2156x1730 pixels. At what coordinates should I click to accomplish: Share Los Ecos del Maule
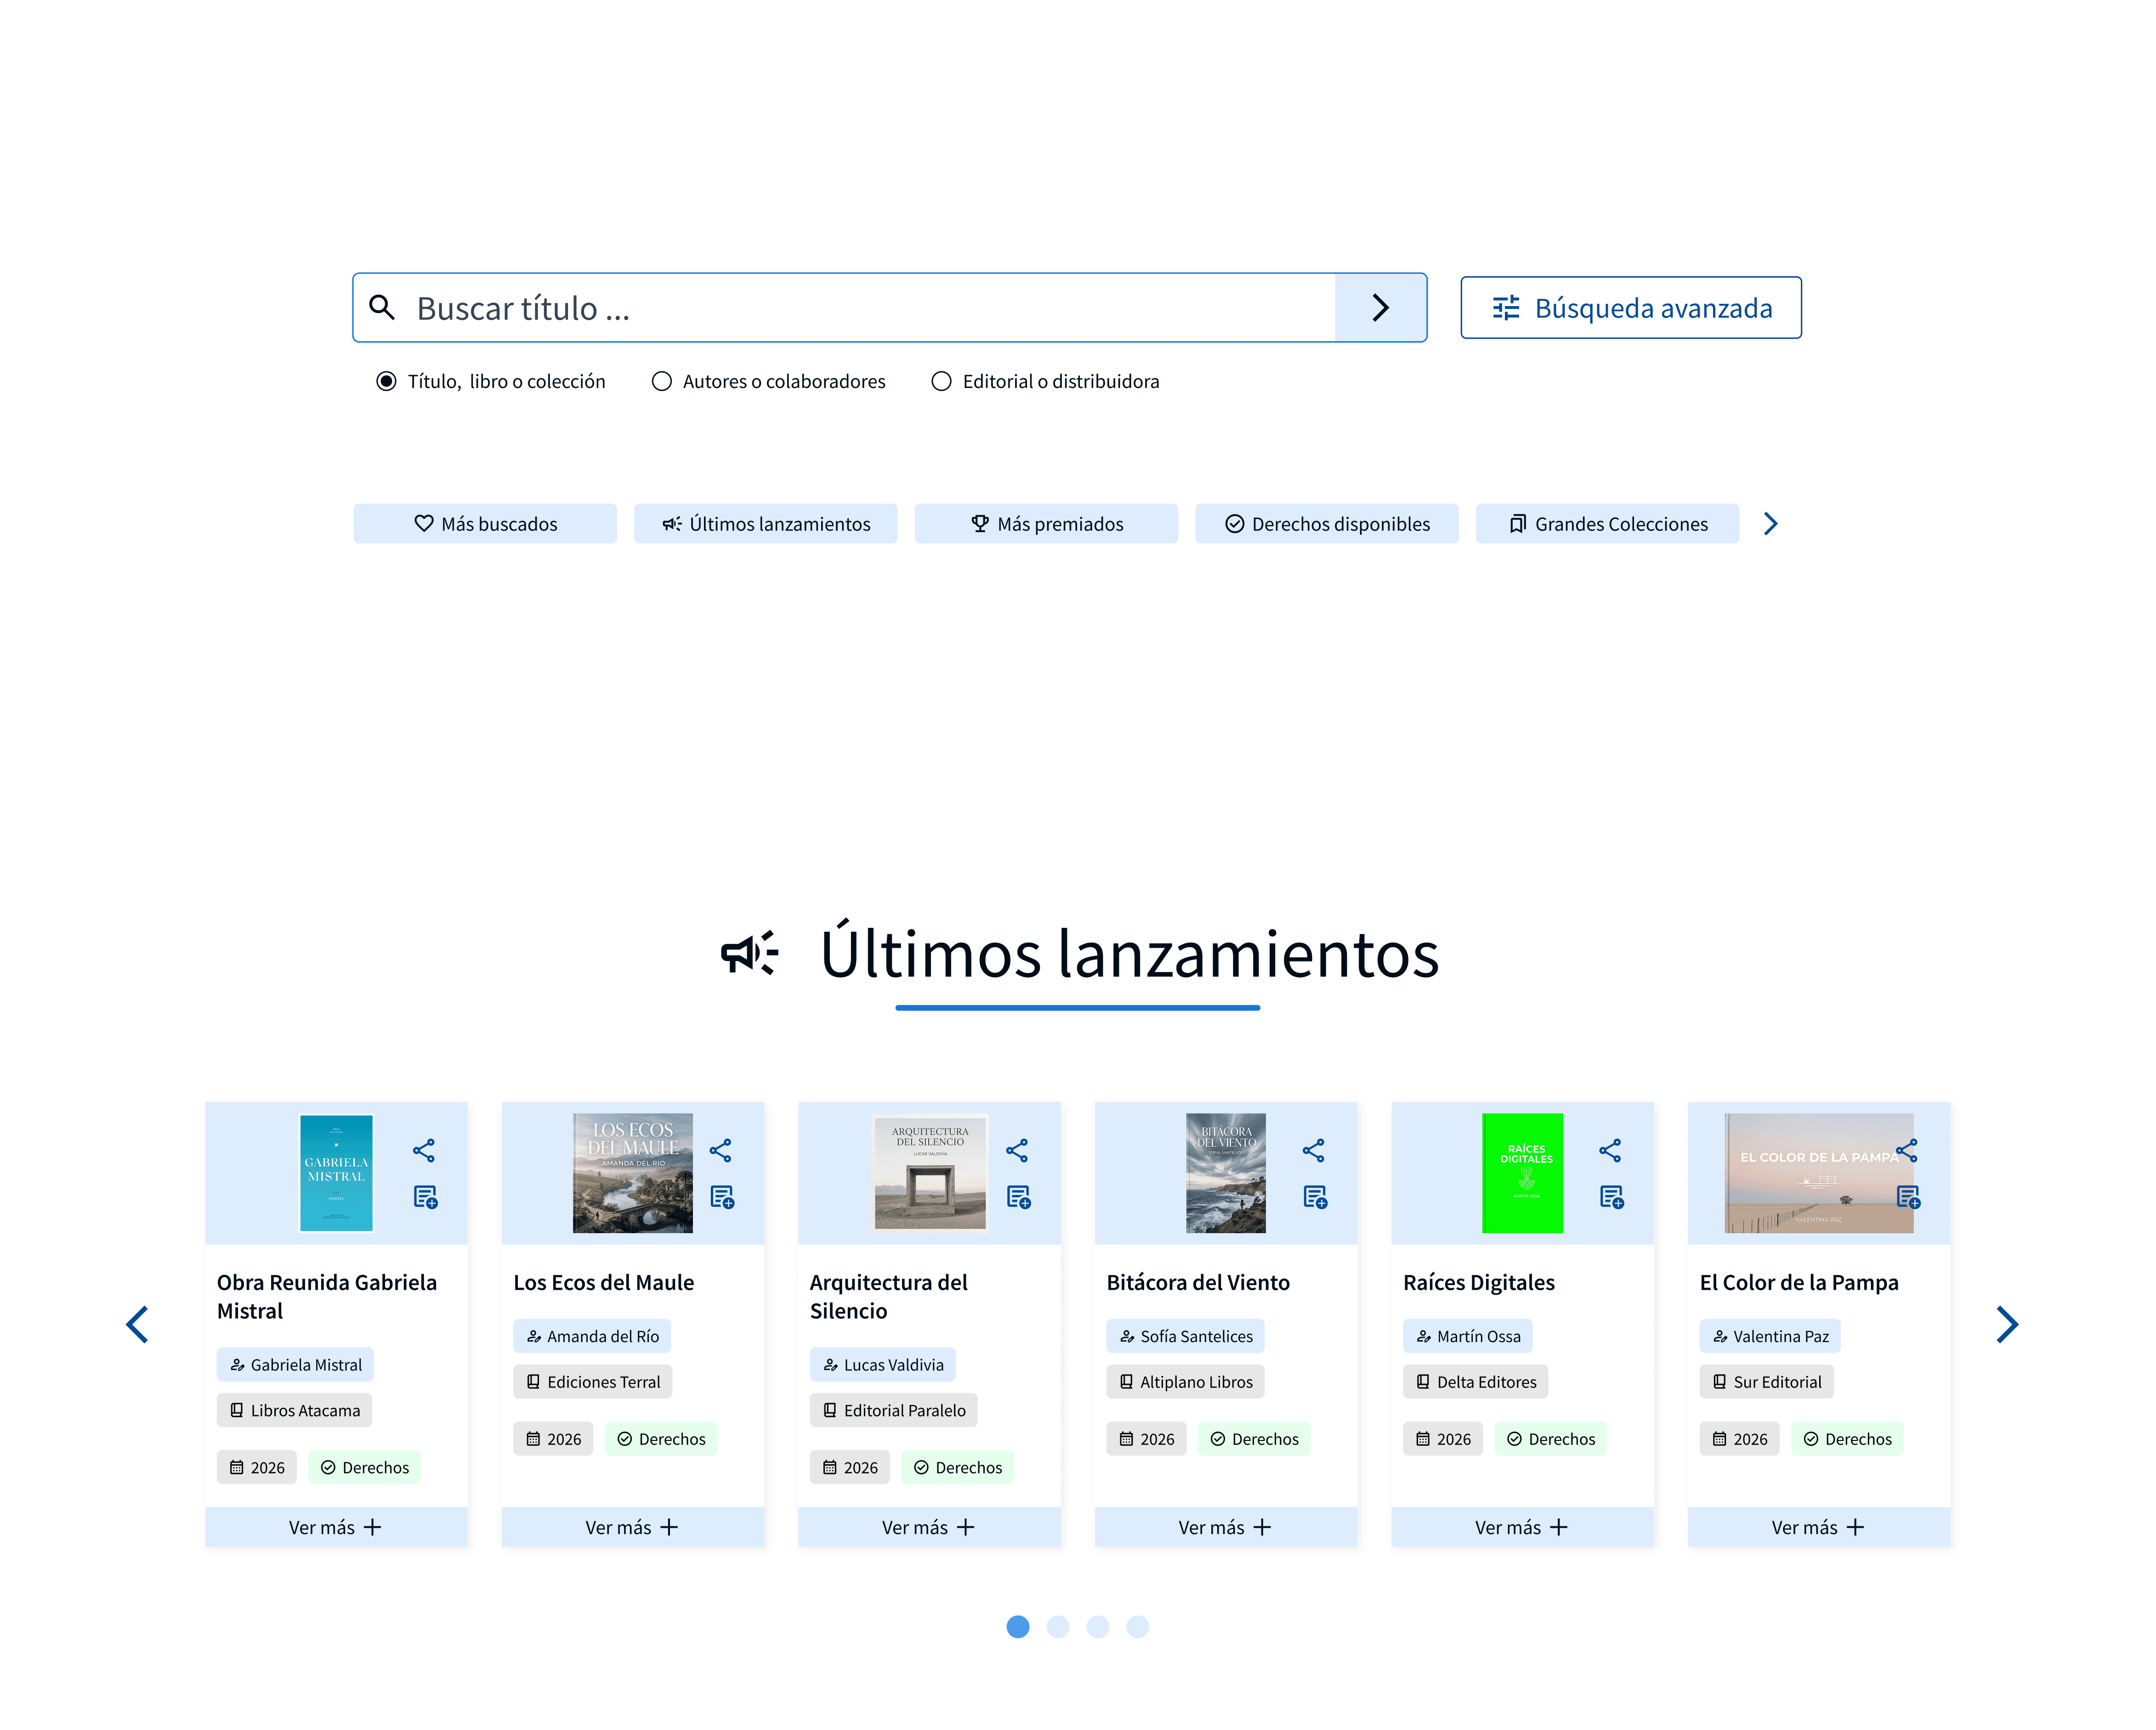720,1150
